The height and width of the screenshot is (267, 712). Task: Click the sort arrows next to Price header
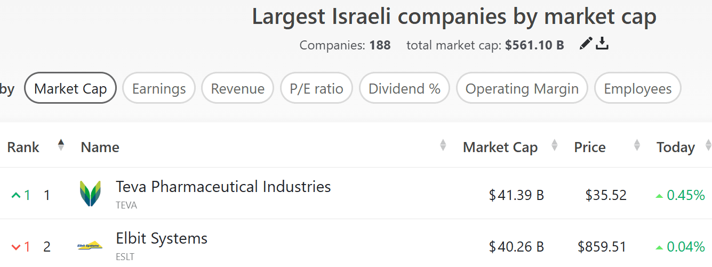pos(637,145)
